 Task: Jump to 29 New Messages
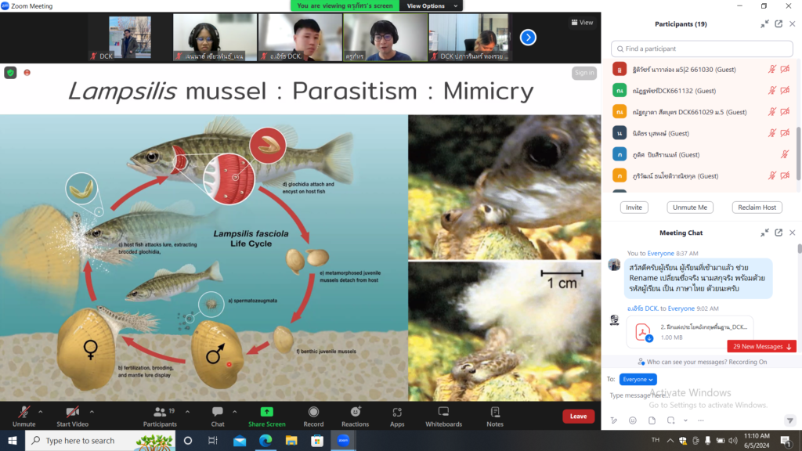tap(762, 346)
